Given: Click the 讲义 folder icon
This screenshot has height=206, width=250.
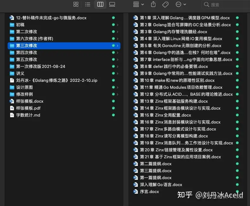Looking at the screenshot, I should 12,73.
